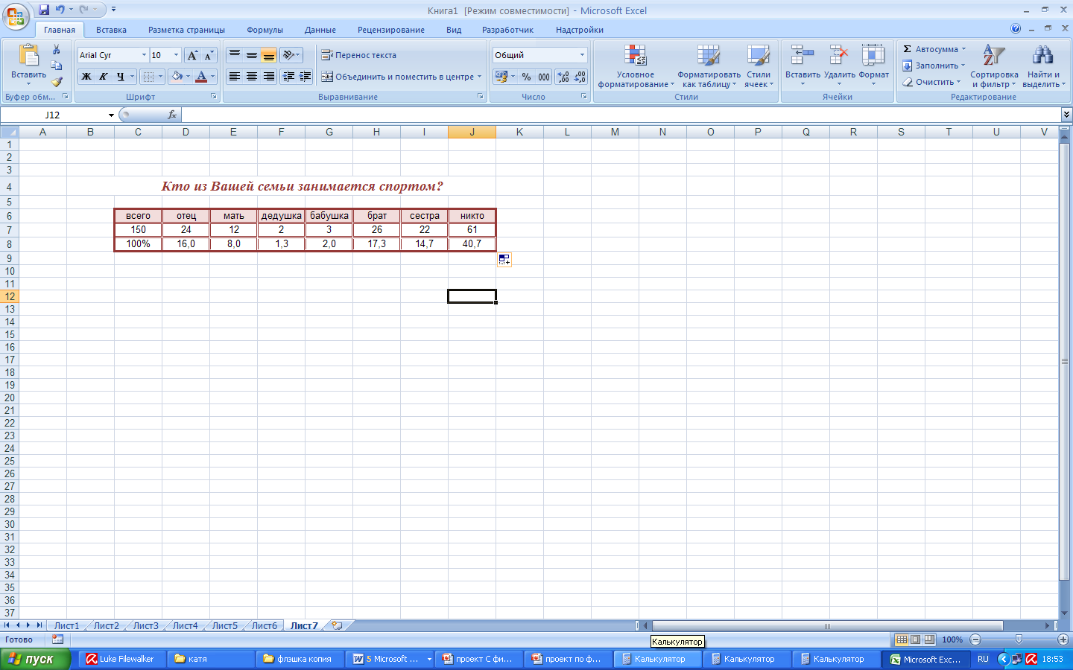1073x670 pixels.
Task: Toggle bottom vertical alignment
Action: tap(269, 55)
